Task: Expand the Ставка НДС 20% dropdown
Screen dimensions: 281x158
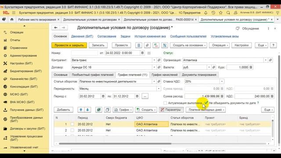Action: (222, 81)
